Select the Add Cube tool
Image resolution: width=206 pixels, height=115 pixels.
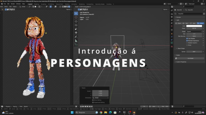[76, 45]
